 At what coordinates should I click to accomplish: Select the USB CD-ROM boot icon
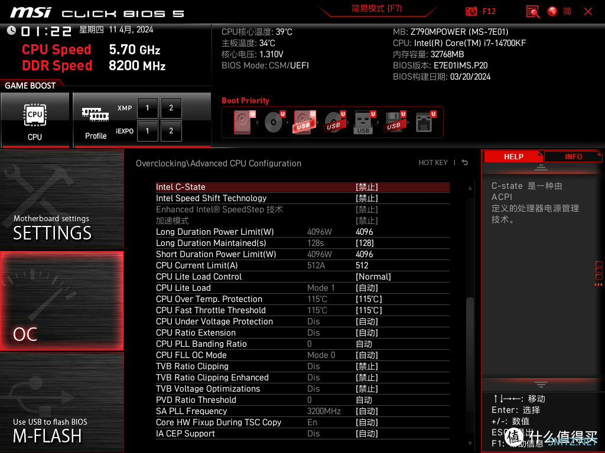click(334, 122)
